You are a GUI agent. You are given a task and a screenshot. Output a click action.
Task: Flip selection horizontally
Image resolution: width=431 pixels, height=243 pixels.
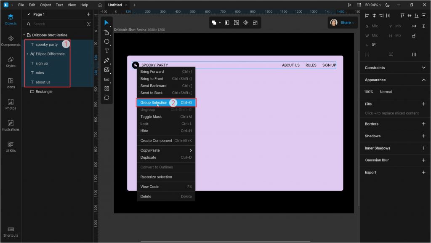click(x=414, y=26)
